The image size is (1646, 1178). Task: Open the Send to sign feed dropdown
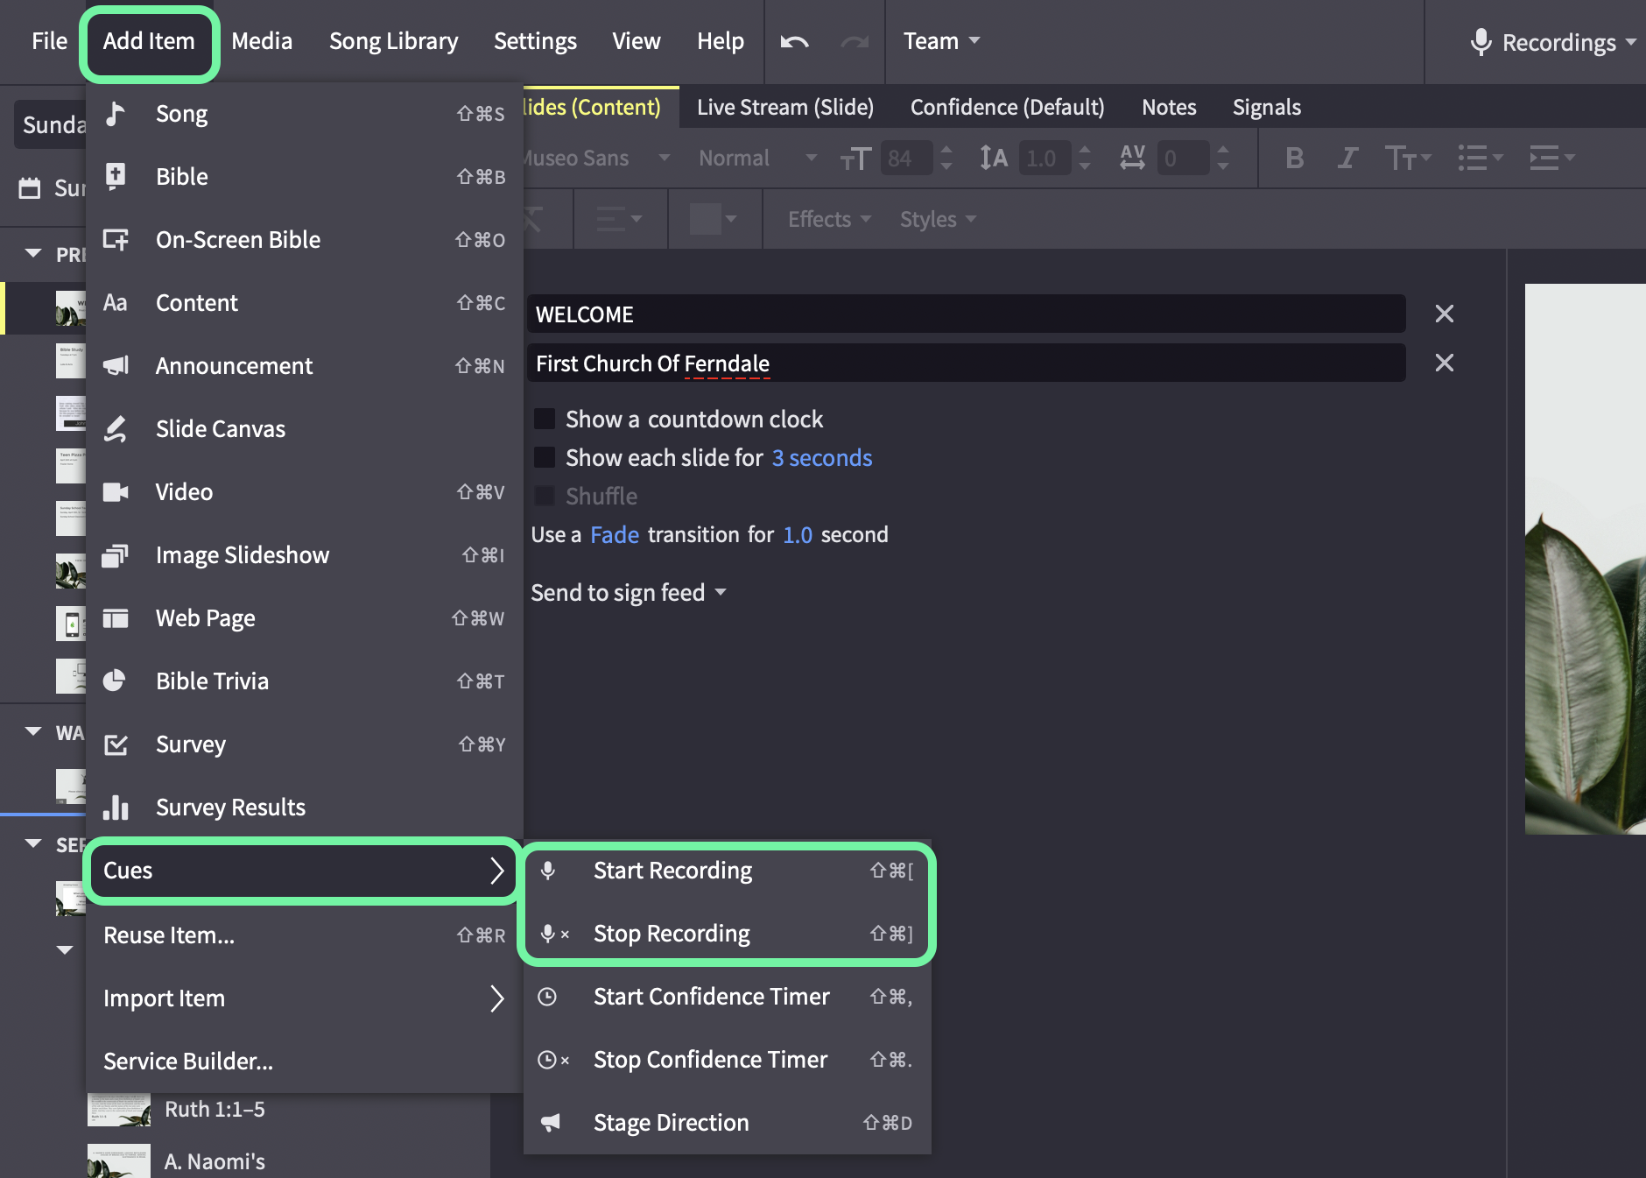click(x=629, y=593)
